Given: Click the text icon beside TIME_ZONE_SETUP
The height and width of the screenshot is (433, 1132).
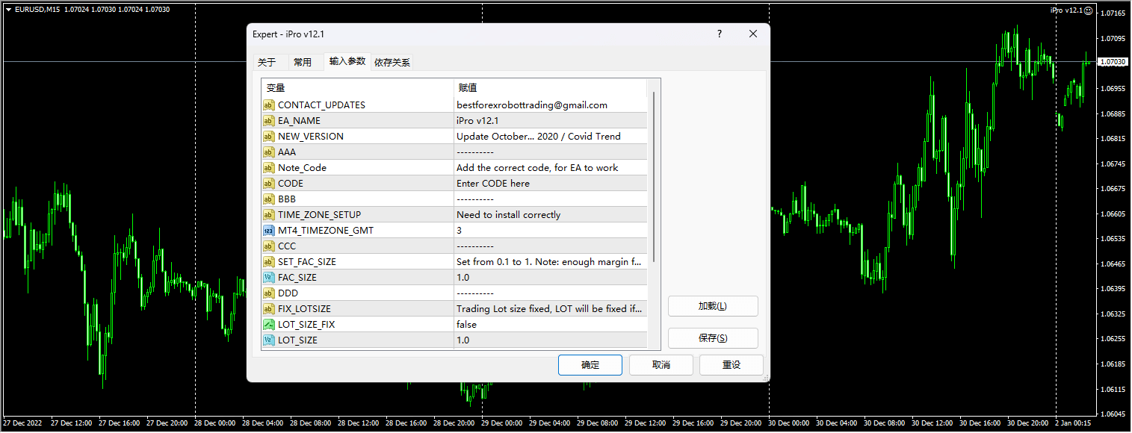Looking at the screenshot, I should [x=269, y=214].
